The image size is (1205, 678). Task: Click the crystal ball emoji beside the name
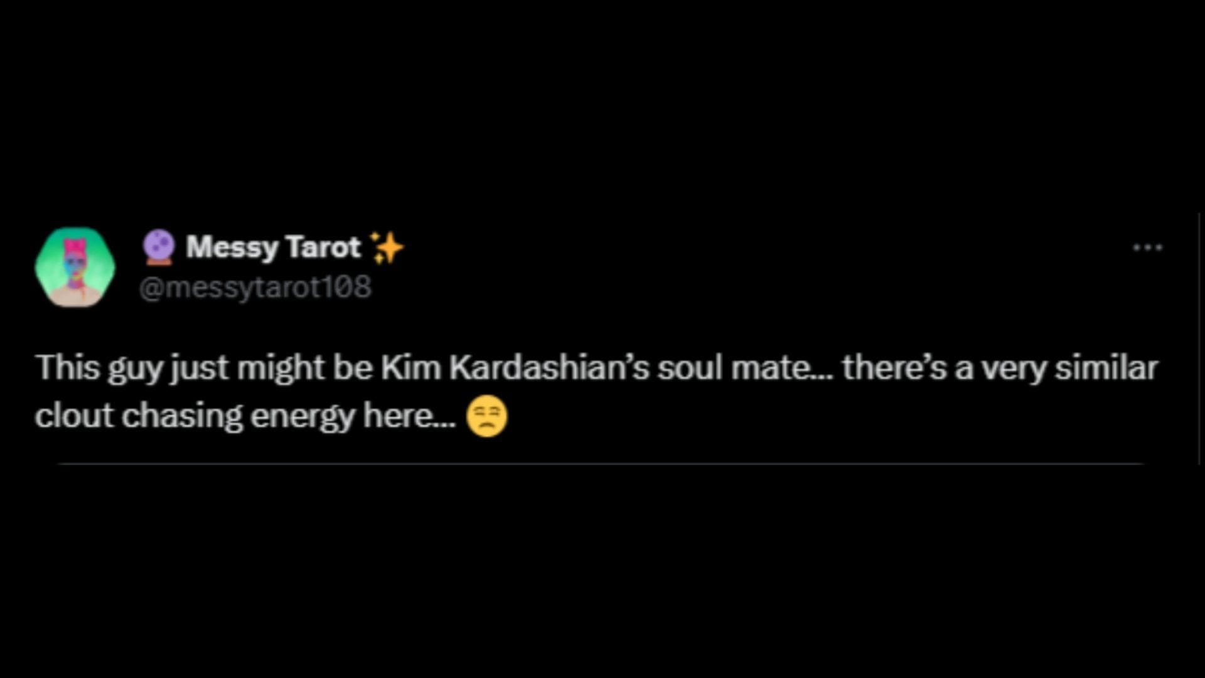pos(159,247)
